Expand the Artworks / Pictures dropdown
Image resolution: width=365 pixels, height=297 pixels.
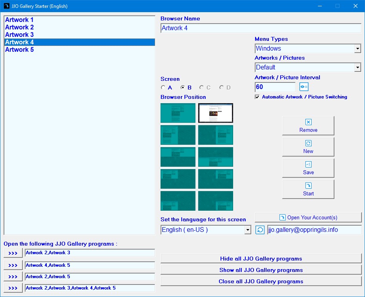357,67
